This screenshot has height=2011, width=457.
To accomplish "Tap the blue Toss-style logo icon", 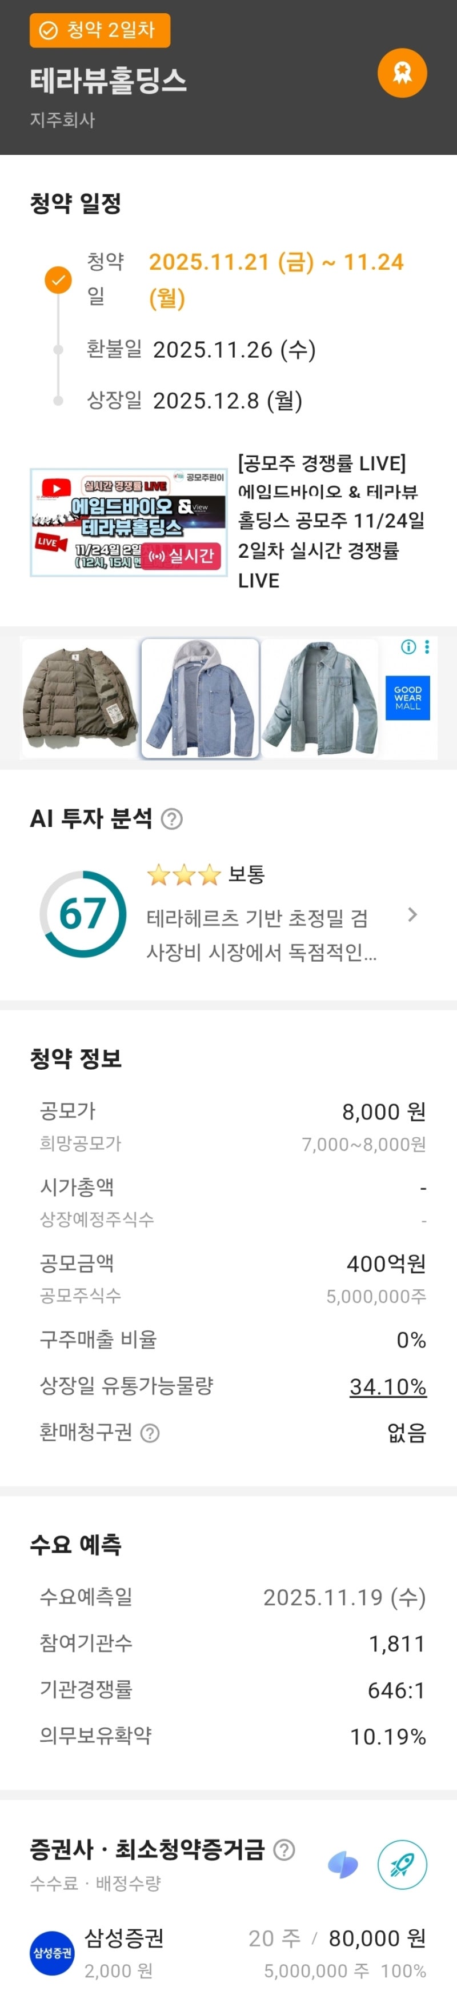I will point(343,1865).
